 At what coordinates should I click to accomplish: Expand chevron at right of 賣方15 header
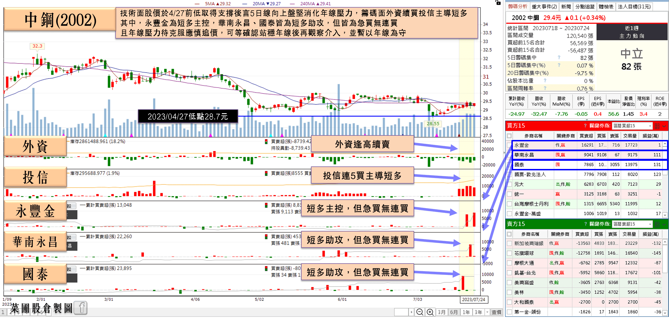[x=664, y=224]
